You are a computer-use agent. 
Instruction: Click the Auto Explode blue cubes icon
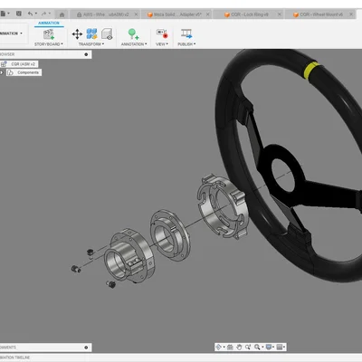pos(91,33)
